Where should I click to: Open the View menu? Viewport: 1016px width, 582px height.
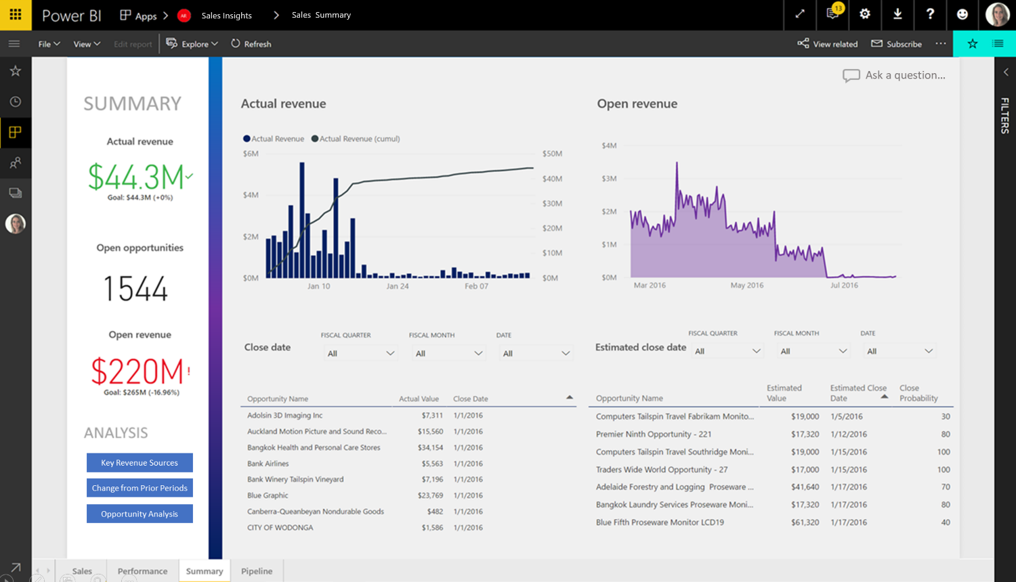point(87,44)
